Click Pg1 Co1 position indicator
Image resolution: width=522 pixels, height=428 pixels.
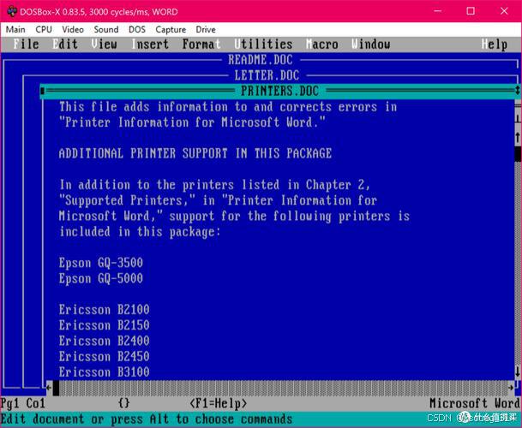click(x=22, y=403)
